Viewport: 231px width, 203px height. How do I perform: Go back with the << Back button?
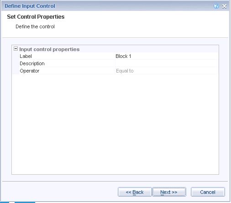[x=135, y=192]
